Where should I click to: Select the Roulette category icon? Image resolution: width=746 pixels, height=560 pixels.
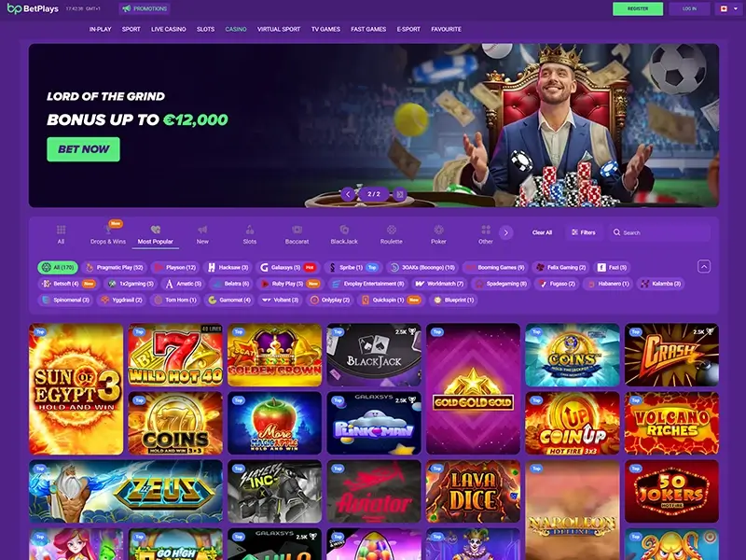point(392,230)
